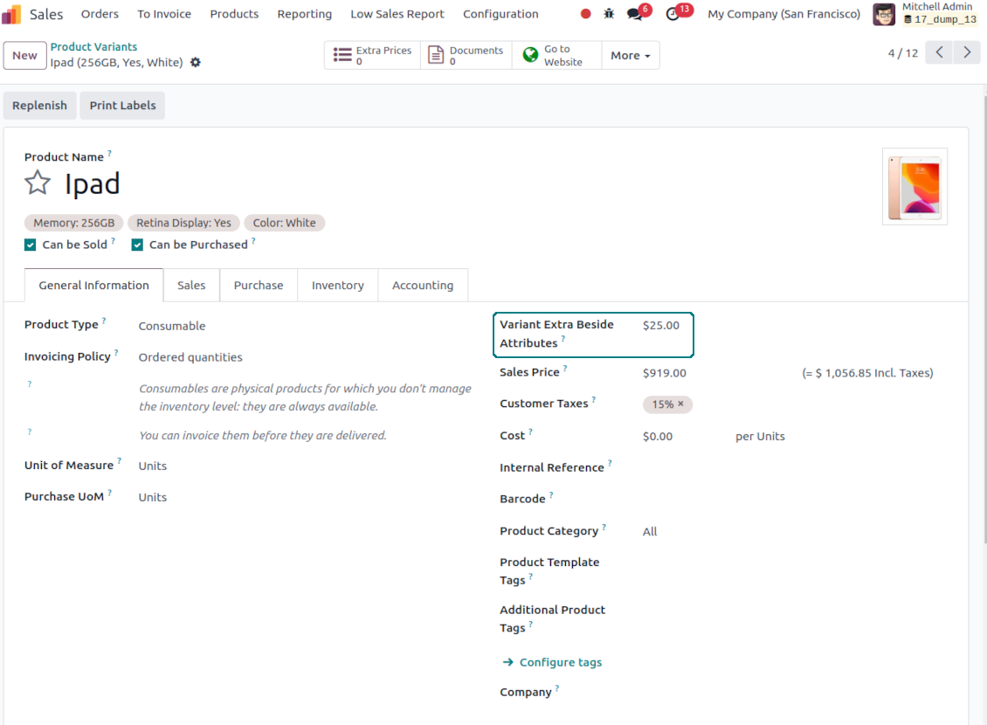Show help tooltip for Cost

[531, 432]
